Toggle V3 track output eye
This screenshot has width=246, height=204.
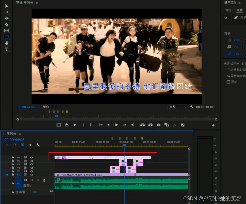32,168
